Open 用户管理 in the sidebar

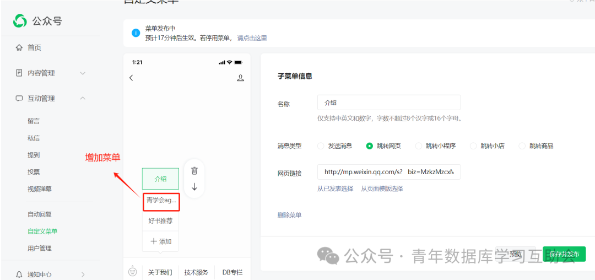point(40,249)
